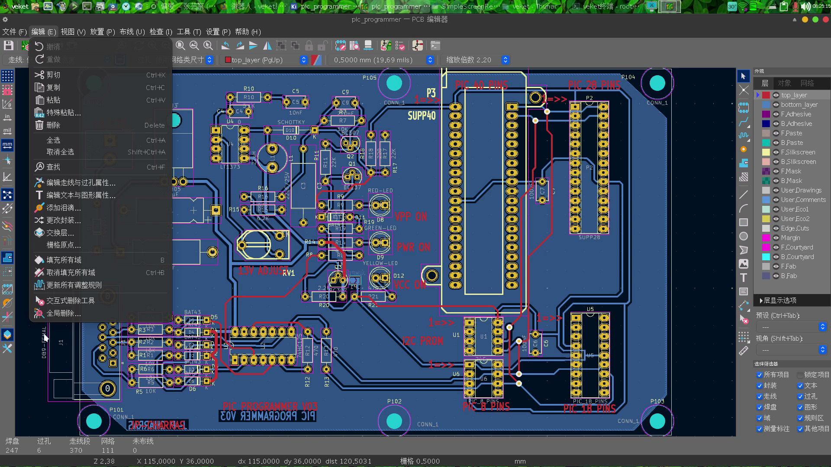This screenshot has width=831, height=467.
Task: Open the 视图 (V) menu
Action: pos(73,32)
